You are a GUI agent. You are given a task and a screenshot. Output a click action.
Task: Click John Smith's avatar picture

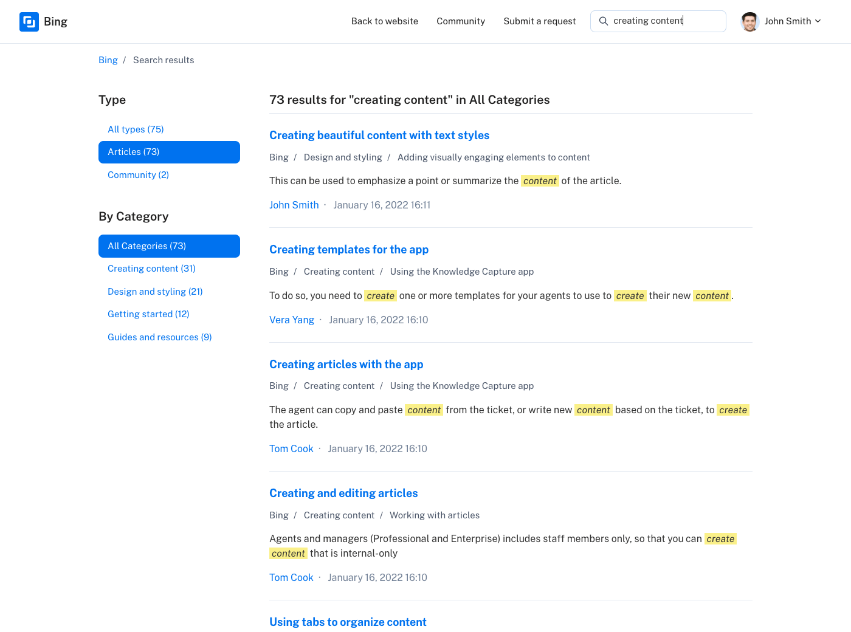[x=749, y=21]
